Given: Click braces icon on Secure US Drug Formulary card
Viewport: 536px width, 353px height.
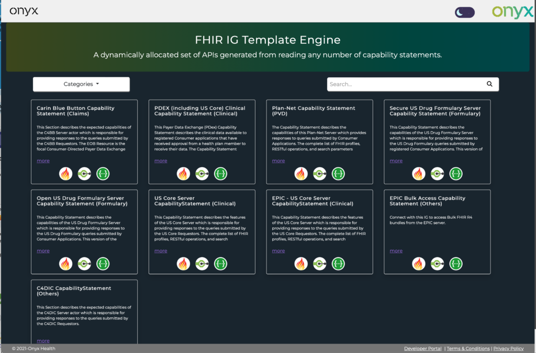Looking at the screenshot, I should point(456,173).
